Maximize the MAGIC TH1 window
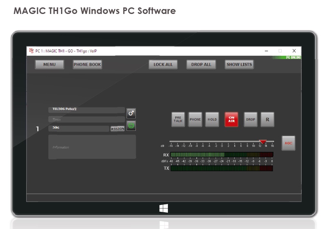Image resolution: width=332 pixels, height=229 pixels. [280, 51]
